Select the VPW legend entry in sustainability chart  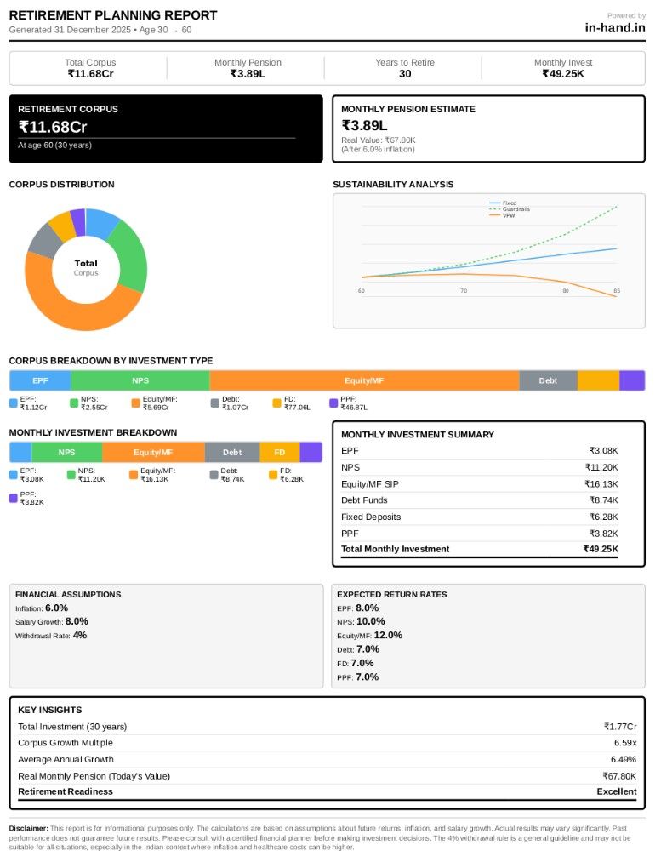pyautogui.click(x=502, y=215)
